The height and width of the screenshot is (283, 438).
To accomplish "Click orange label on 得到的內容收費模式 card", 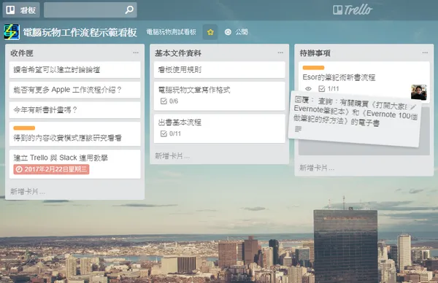I will tap(24, 128).
